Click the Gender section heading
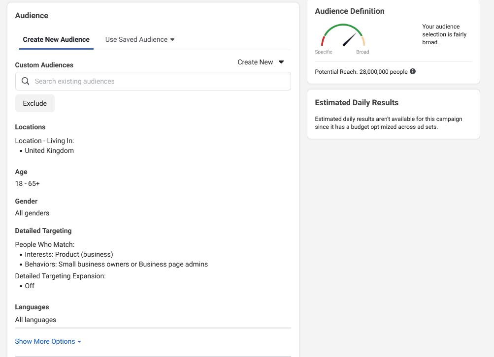The image size is (494, 357). [x=26, y=201]
